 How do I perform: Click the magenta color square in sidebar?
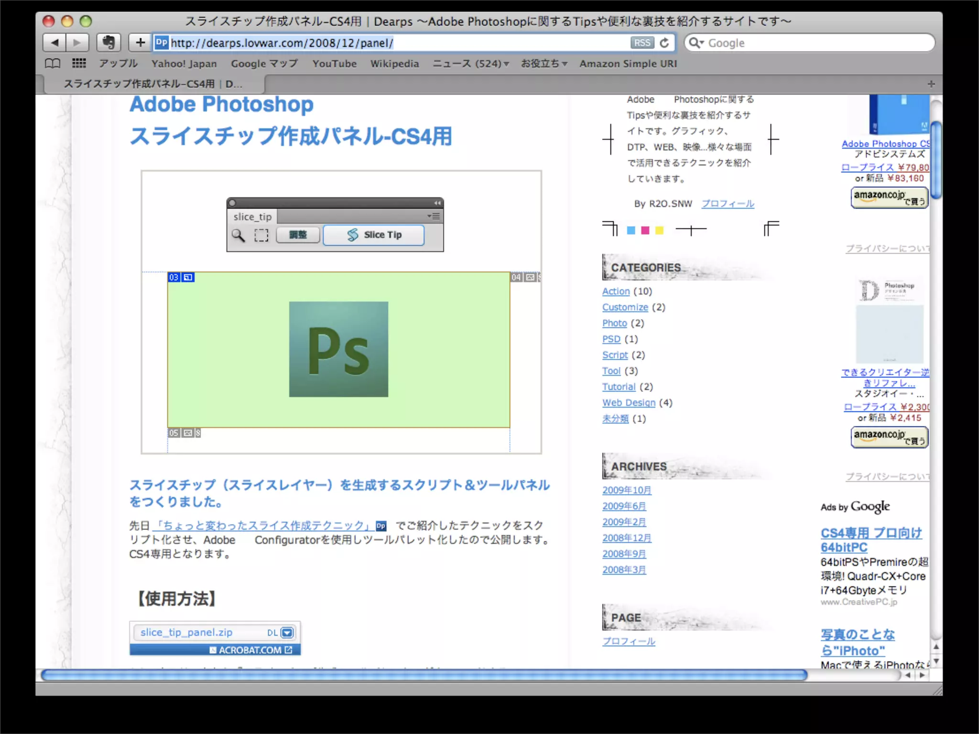coord(645,230)
